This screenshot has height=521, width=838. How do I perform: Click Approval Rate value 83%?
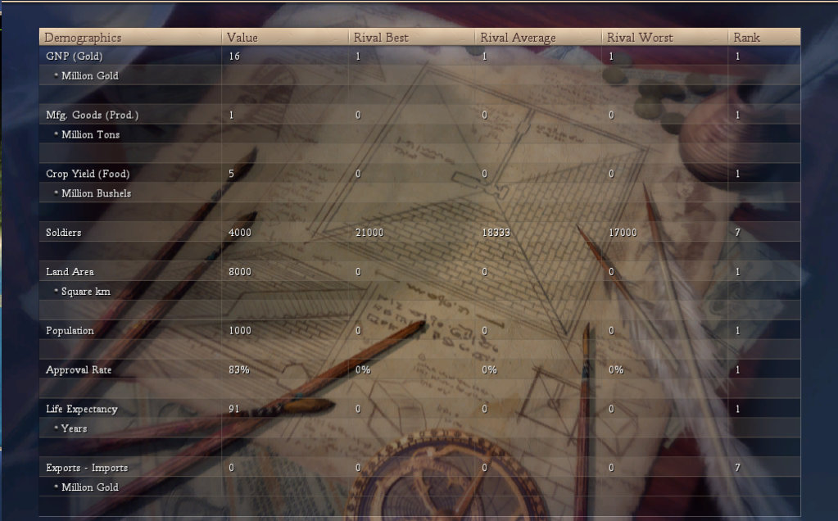tap(239, 369)
